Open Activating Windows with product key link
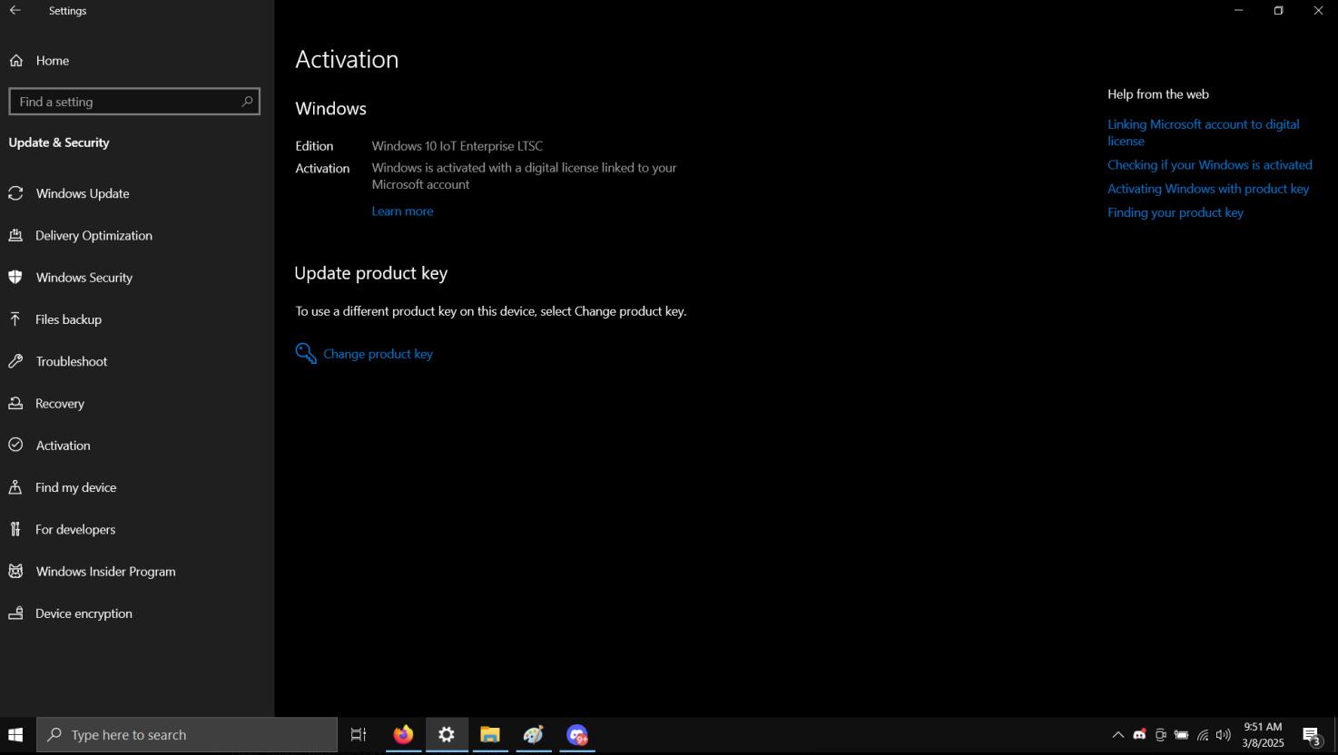The width and height of the screenshot is (1338, 755). point(1208,189)
